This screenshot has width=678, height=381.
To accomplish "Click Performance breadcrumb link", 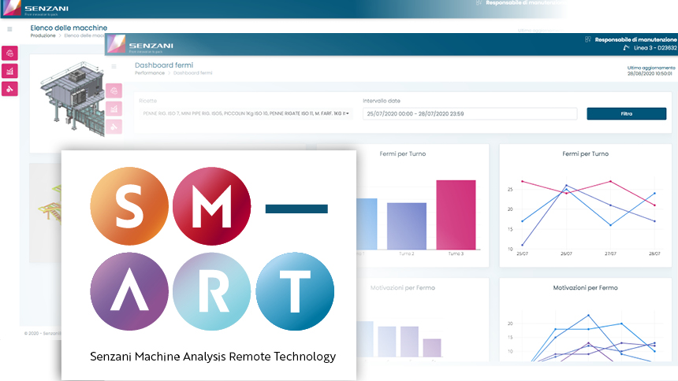I will tap(150, 73).
